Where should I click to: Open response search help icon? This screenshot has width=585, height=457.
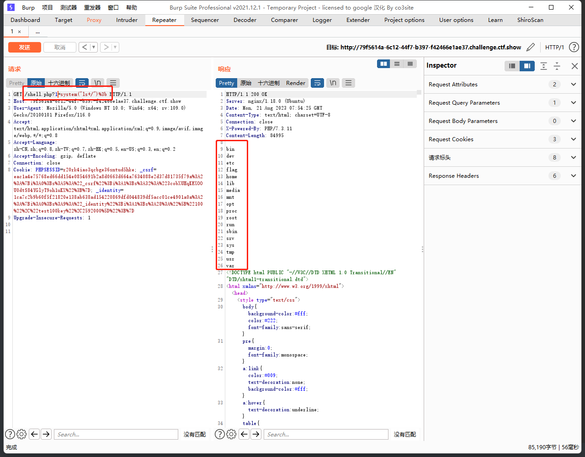219,434
